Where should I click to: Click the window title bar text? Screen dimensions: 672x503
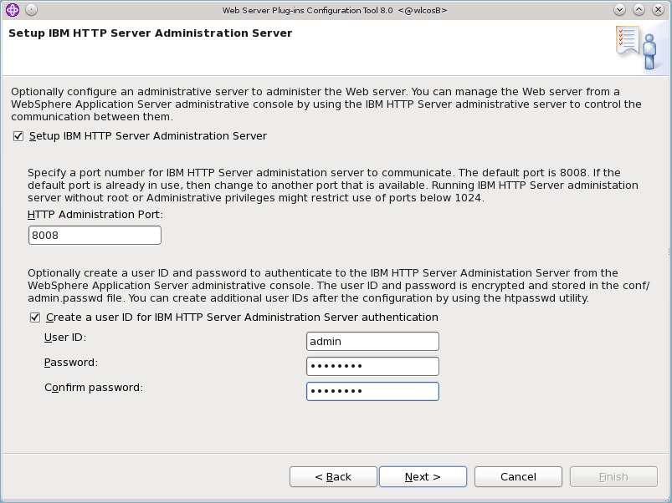coord(335,10)
